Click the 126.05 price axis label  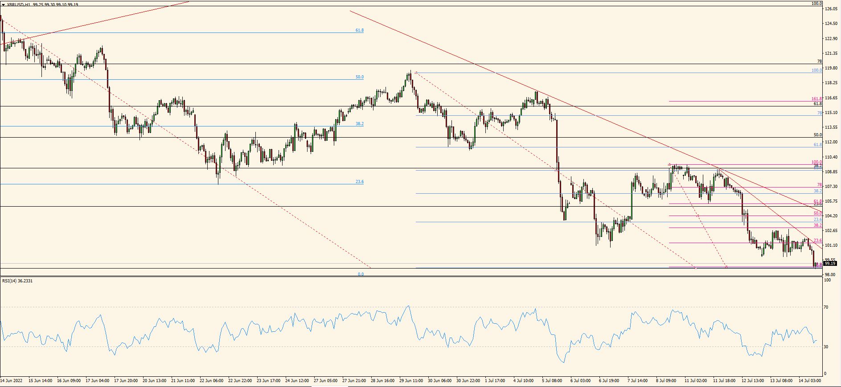coord(832,9)
